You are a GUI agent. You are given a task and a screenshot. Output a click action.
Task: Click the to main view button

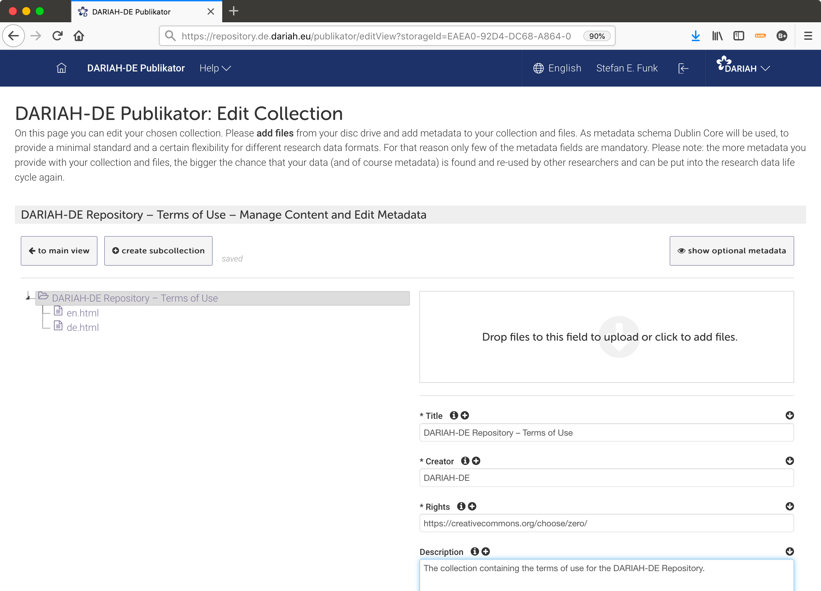click(x=59, y=251)
